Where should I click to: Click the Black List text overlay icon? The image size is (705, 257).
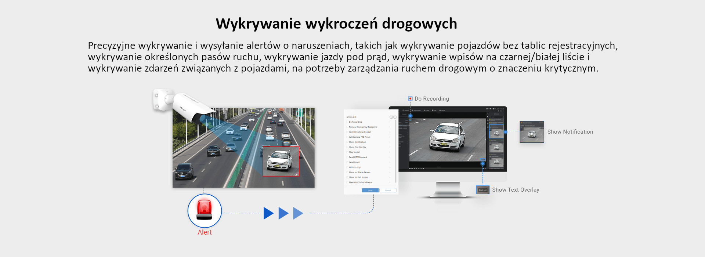click(482, 190)
